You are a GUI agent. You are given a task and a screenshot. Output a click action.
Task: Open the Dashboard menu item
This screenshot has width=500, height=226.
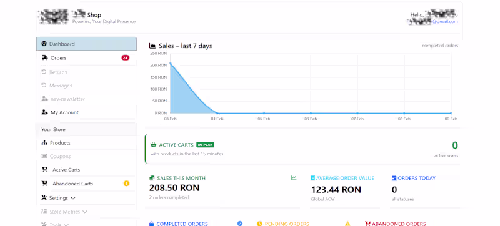coord(86,44)
